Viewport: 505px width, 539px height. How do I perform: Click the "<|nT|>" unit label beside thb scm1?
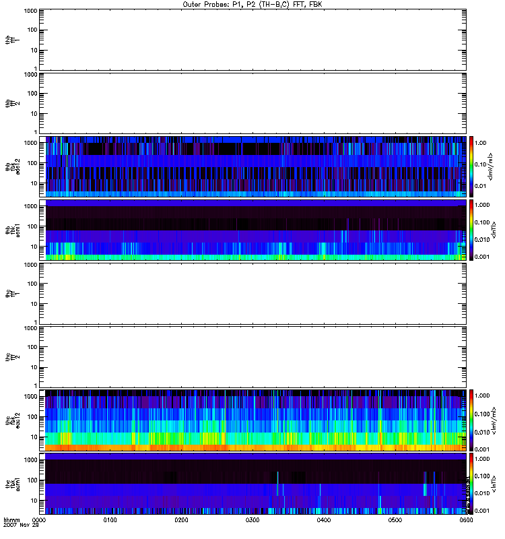[494, 230]
